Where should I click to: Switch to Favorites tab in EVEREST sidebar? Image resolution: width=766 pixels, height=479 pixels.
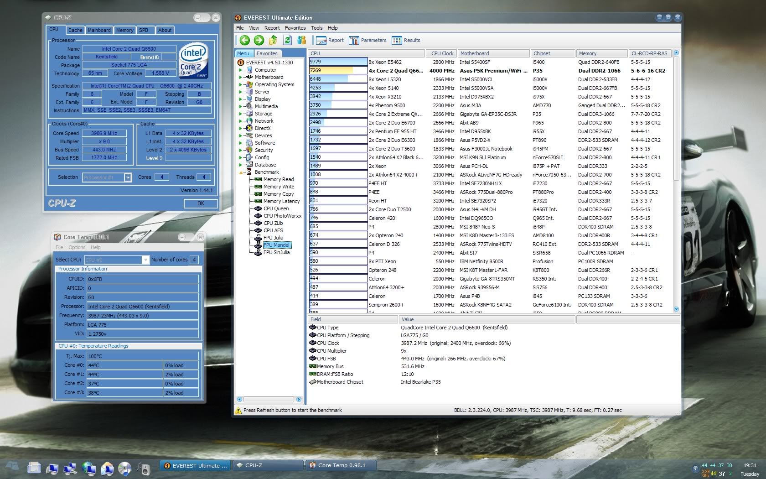click(267, 53)
